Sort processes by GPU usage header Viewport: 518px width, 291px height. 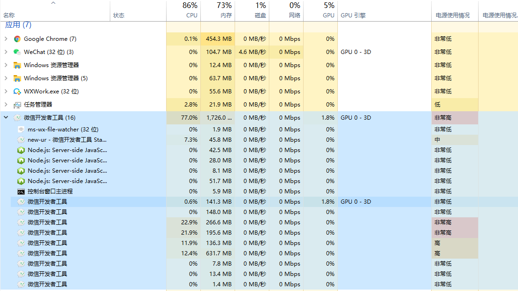[x=320, y=11]
